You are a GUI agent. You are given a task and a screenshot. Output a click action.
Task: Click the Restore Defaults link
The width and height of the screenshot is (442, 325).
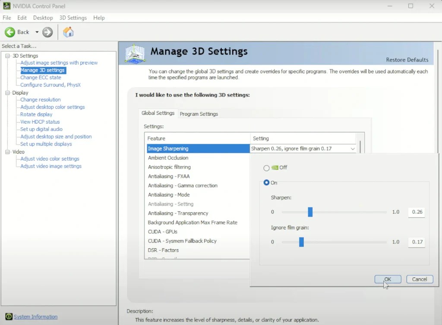click(x=407, y=59)
